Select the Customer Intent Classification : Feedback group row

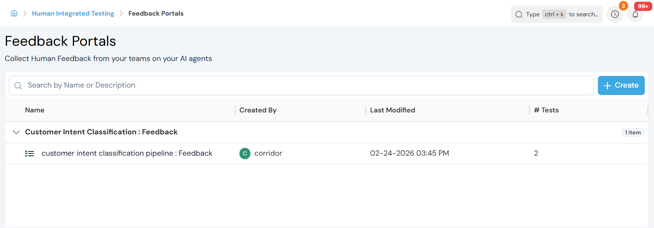click(101, 132)
